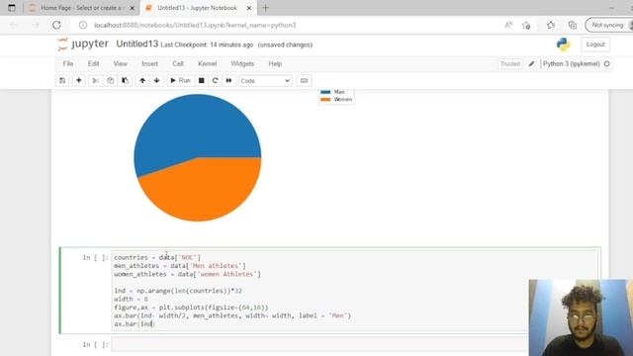633x356 pixels.
Task: Open the favorites list icon
Action: coord(551,25)
